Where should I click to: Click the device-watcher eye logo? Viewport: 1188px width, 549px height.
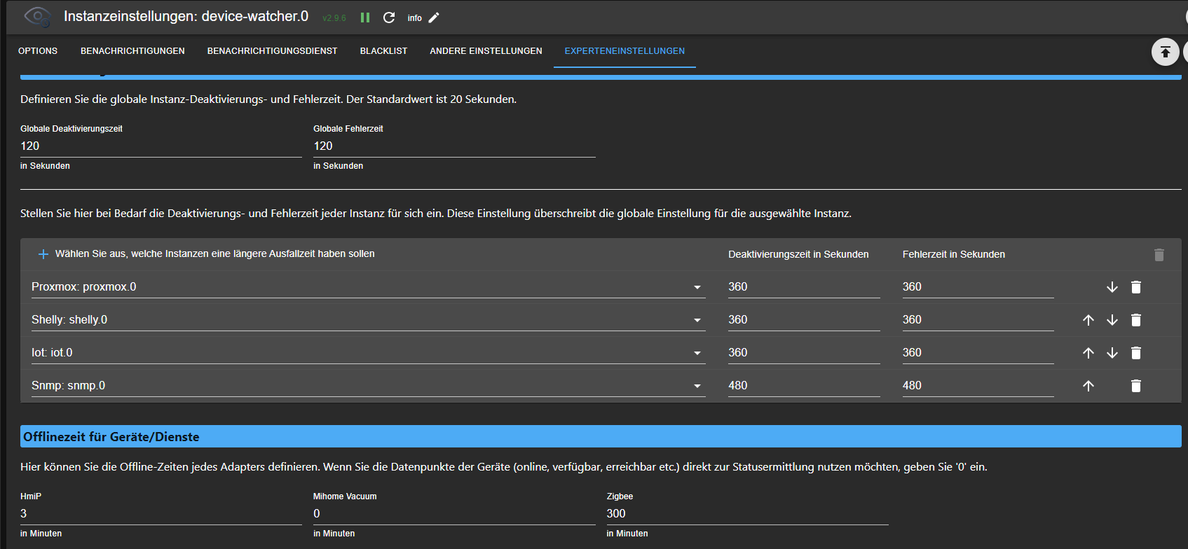click(x=36, y=17)
